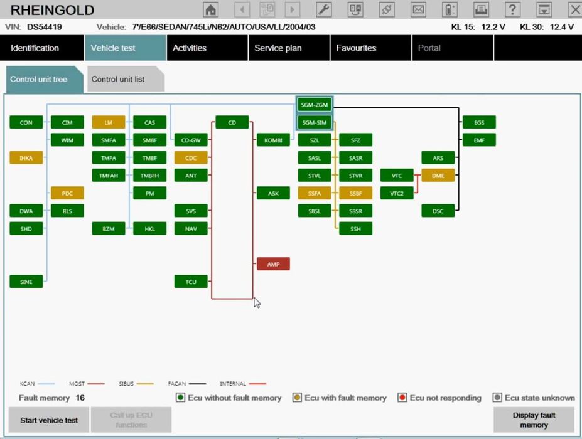Select the SSFA control unit

tap(315, 193)
